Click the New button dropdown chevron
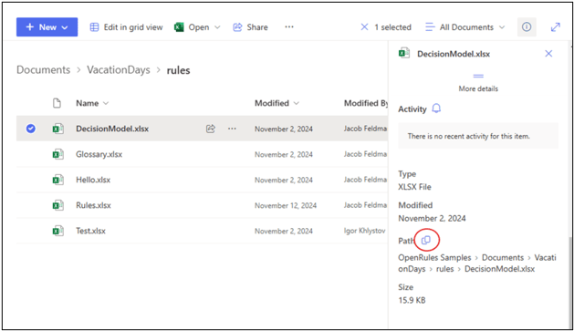 coord(65,27)
